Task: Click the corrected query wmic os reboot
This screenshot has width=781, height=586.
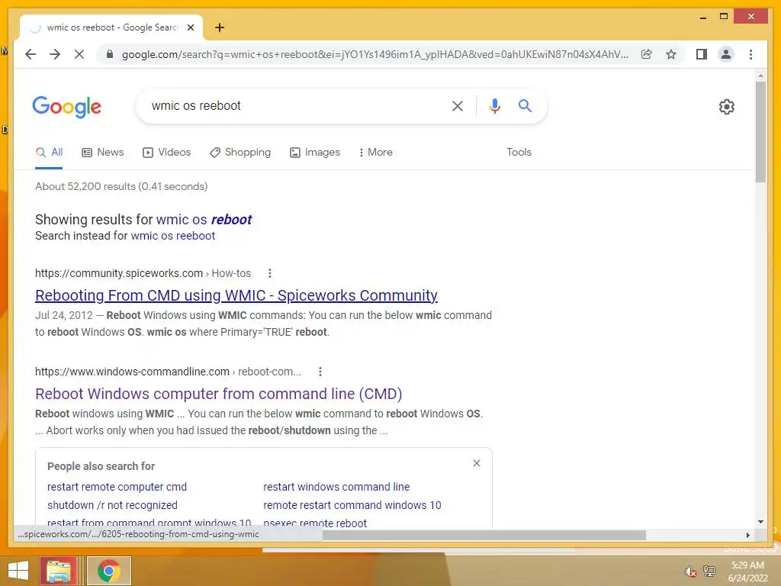Action: 204,220
